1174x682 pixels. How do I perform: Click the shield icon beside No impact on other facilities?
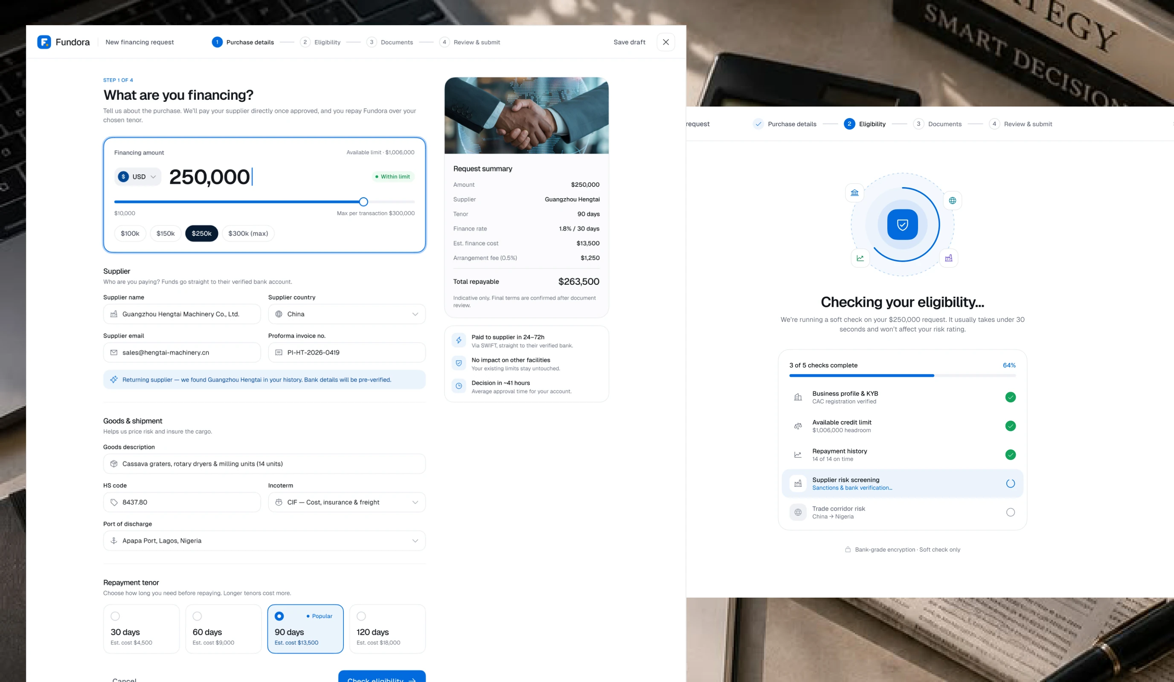tap(459, 363)
